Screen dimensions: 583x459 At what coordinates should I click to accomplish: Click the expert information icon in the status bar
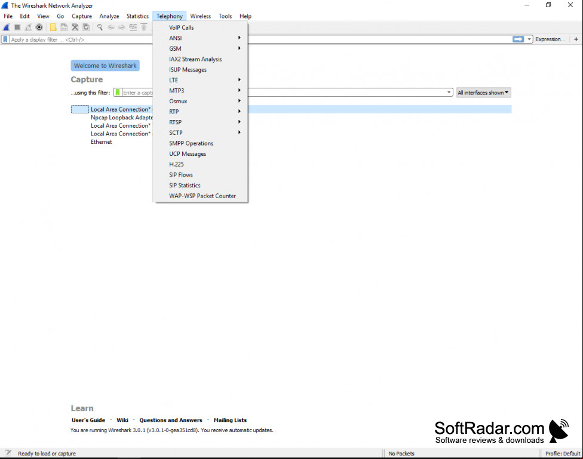tap(8, 453)
